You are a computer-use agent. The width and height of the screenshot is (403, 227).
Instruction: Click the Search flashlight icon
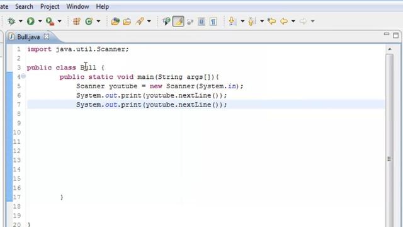click(x=140, y=21)
